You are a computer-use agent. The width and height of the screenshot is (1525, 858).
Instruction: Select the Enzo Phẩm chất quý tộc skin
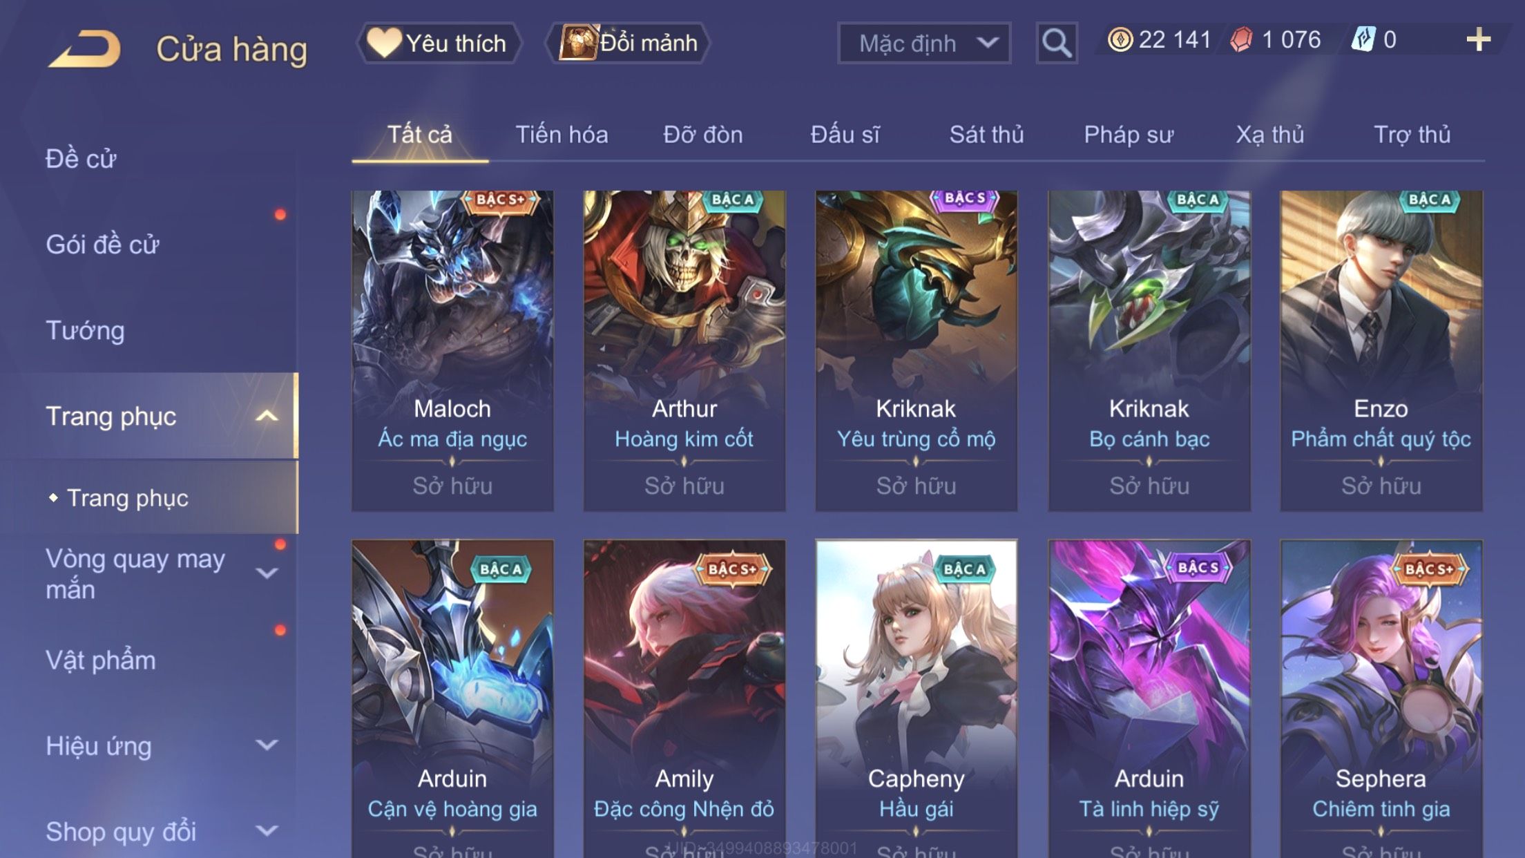coord(1381,351)
